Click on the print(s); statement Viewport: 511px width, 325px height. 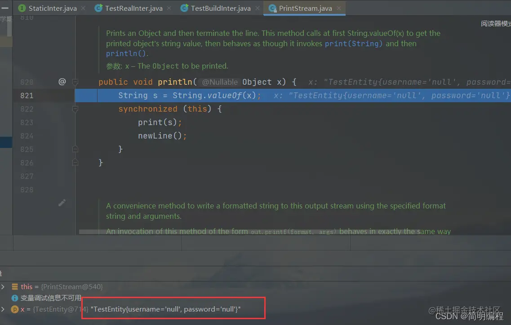coord(160,122)
